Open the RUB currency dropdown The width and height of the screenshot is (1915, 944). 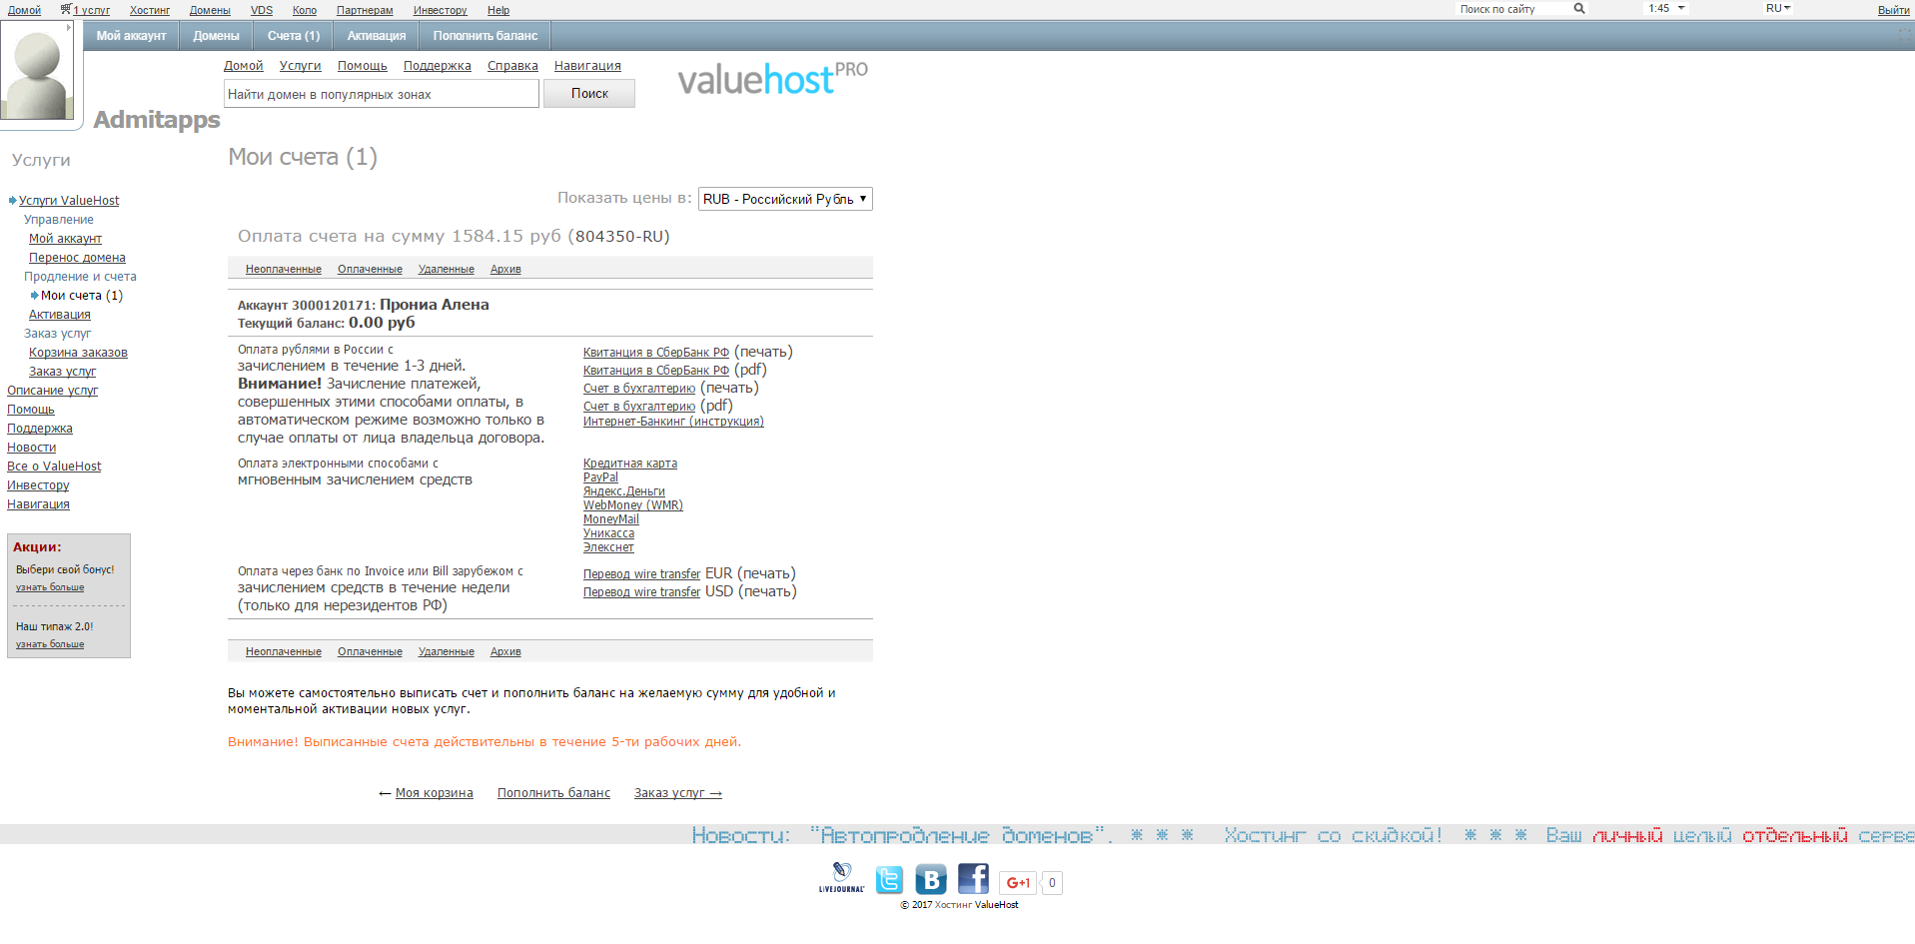pyautogui.click(x=785, y=199)
